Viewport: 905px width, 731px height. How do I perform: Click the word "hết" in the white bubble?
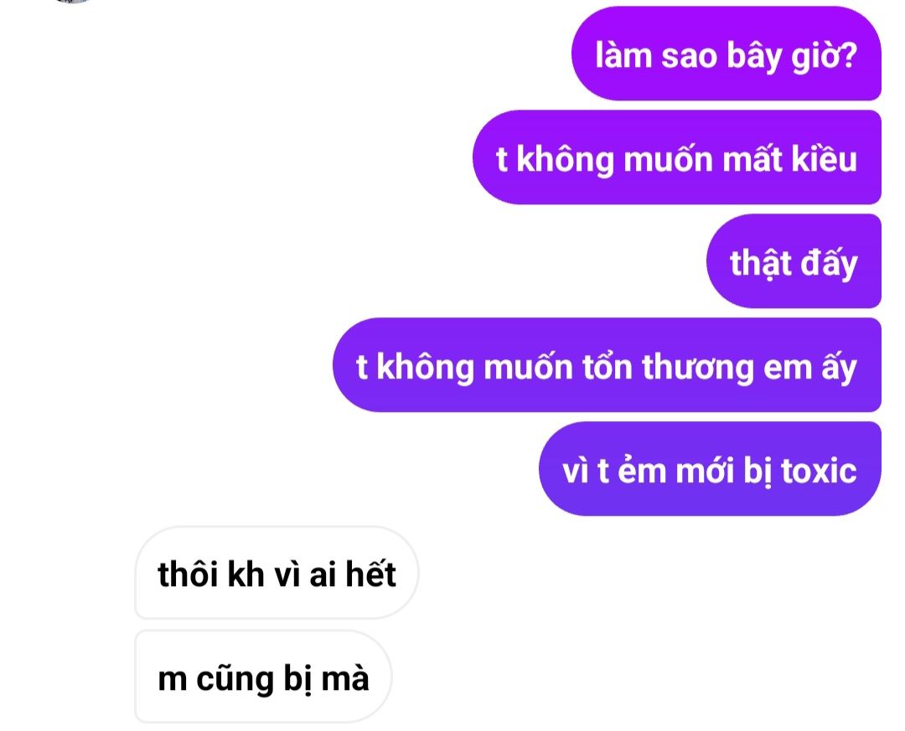370,574
